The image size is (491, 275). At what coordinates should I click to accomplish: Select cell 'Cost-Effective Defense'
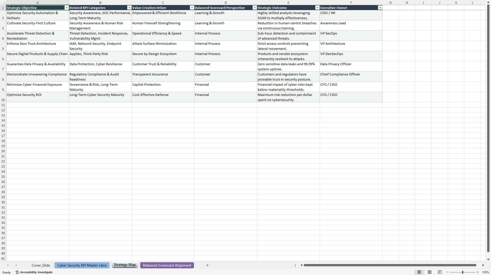pyautogui.click(x=163, y=97)
